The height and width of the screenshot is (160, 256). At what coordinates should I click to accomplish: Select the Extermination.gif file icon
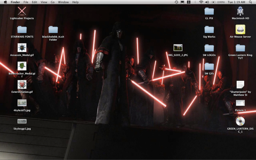point(22,84)
